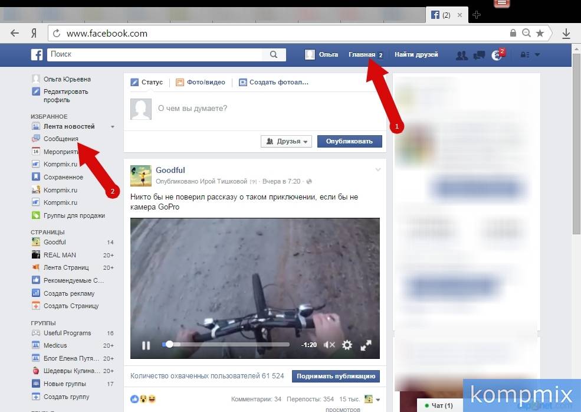The image size is (581, 412).
Task: Select the Фото/видео tab
Action: click(201, 82)
